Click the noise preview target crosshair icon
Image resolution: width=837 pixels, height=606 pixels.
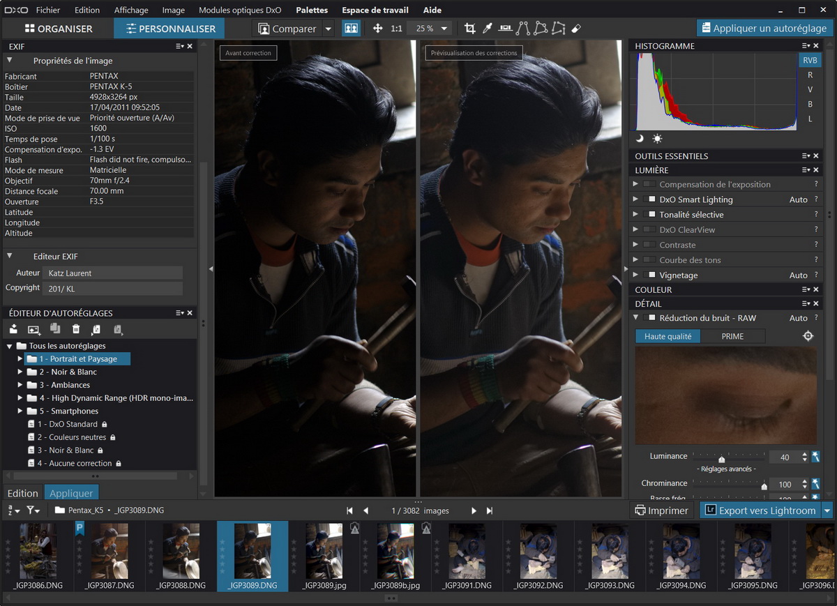[x=808, y=336]
